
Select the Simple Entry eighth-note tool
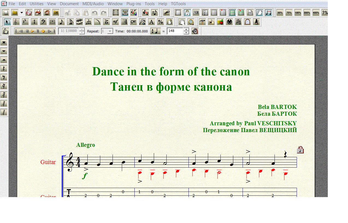pyautogui.click(x=61, y=22)
